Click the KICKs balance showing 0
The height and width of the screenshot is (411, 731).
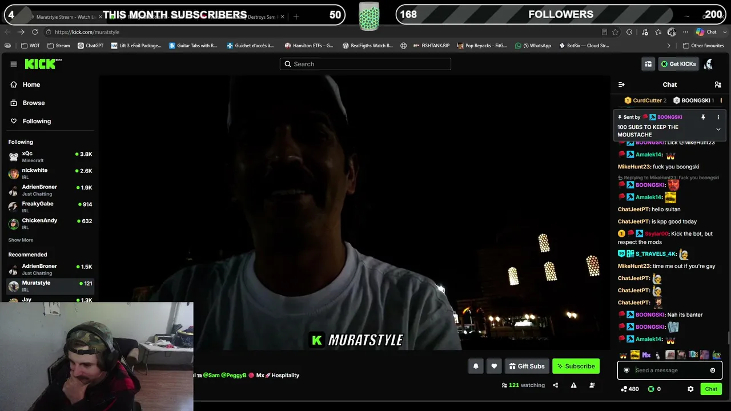point(654,389)
